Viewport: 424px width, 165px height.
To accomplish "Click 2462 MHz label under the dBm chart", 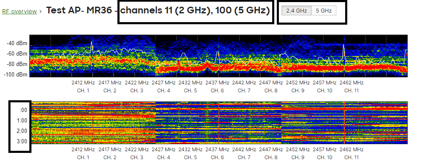I will [351, 82].
